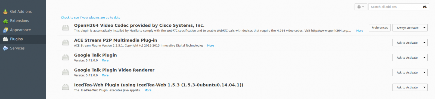Click More for Google Talk Plugin Video Renderer
This screenshot has width=435, height=99.
click(105, 75)
